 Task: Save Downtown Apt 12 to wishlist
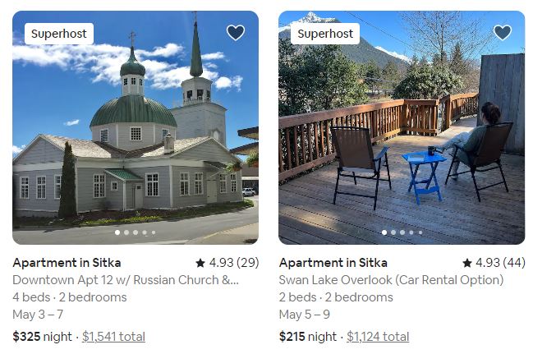(x=236, y=33)
